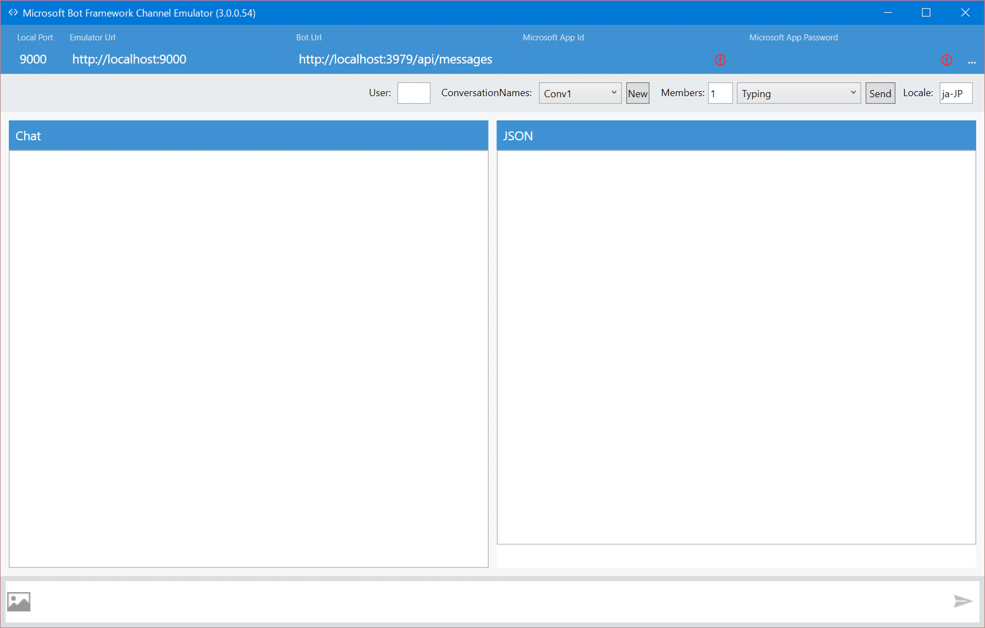Minimize the emulator window
This screenshot has width=985, height=628.
click(x=888, y=13)
